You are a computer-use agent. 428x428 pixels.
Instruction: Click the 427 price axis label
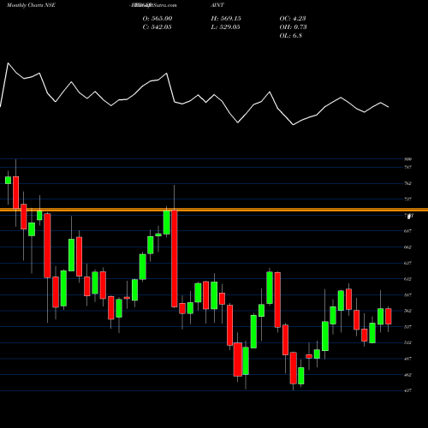click(x=408, y=390)
